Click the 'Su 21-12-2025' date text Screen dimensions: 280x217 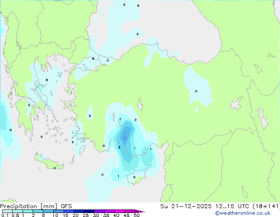(x=186, y=206)
